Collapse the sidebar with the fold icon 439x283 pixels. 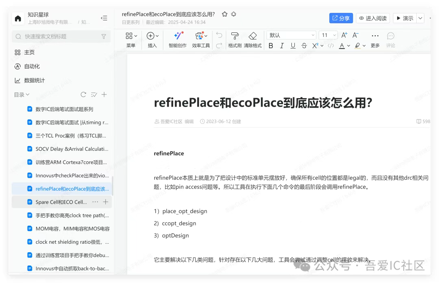[x=104, y=18]
